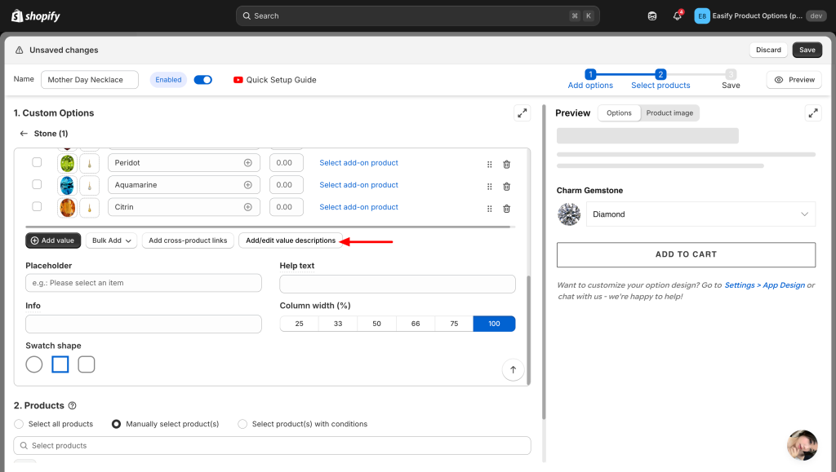Expand the Custom Options panel
The image size is (836, 472).
click(x=522, y=113)
